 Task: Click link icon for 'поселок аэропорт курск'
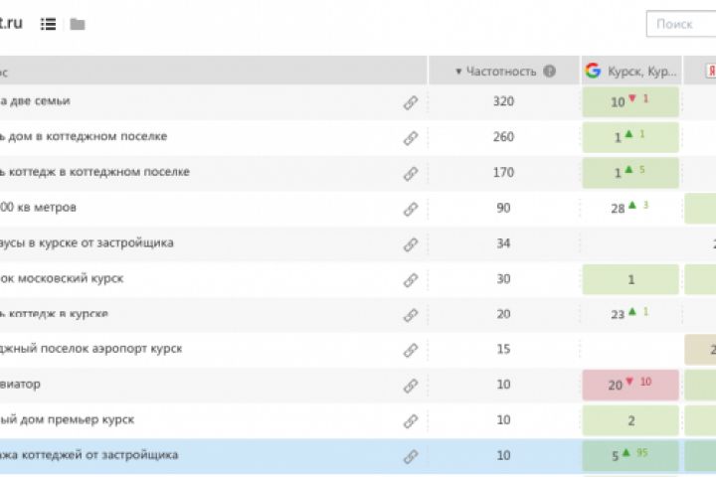411,351
